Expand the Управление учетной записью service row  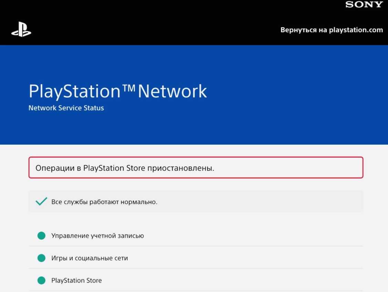click(97, 236)
